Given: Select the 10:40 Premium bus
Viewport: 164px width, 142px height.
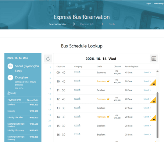Looking at the screenshot, I should pyautogui.click(x=147, y=81).
